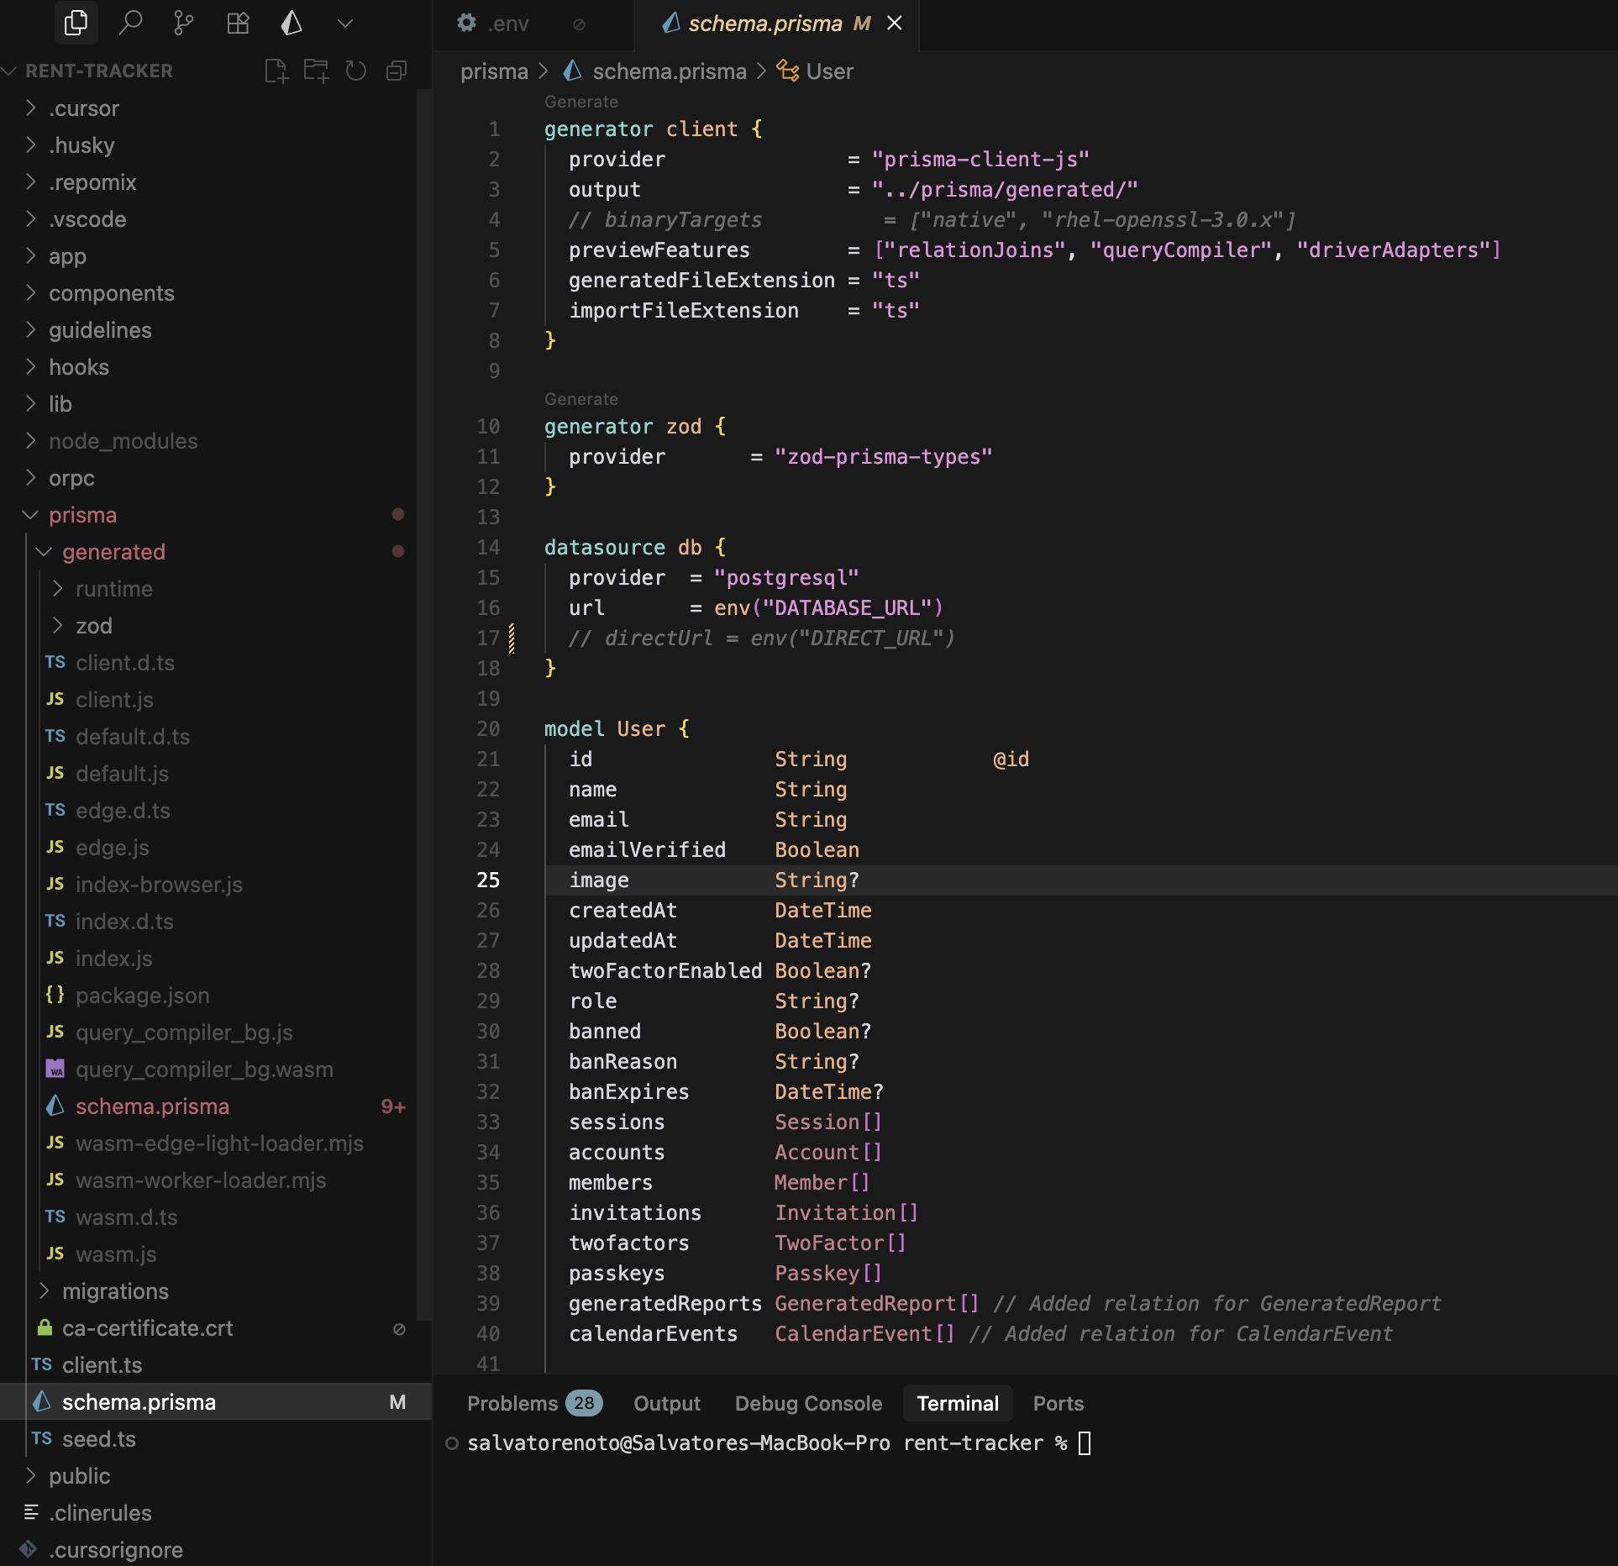Open the Prisma activity bar icon
This screenshot has height=1566, width=1618.
tap(292, 23)
